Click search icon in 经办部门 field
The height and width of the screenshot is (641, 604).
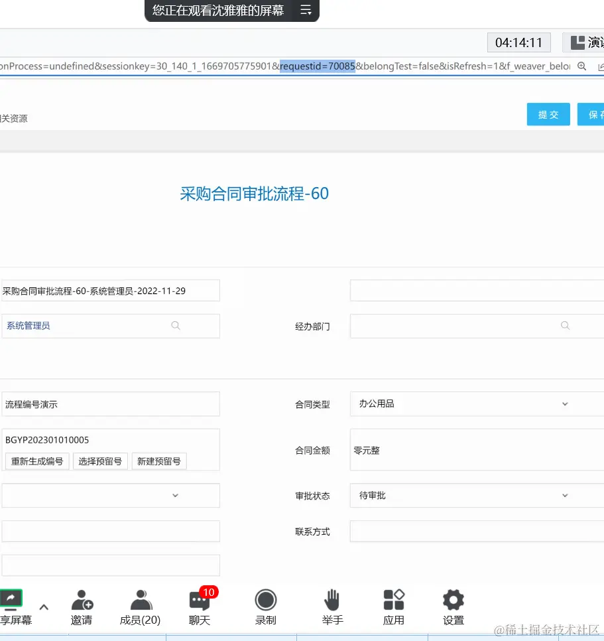pyautogui.click(x=565, y=325)
